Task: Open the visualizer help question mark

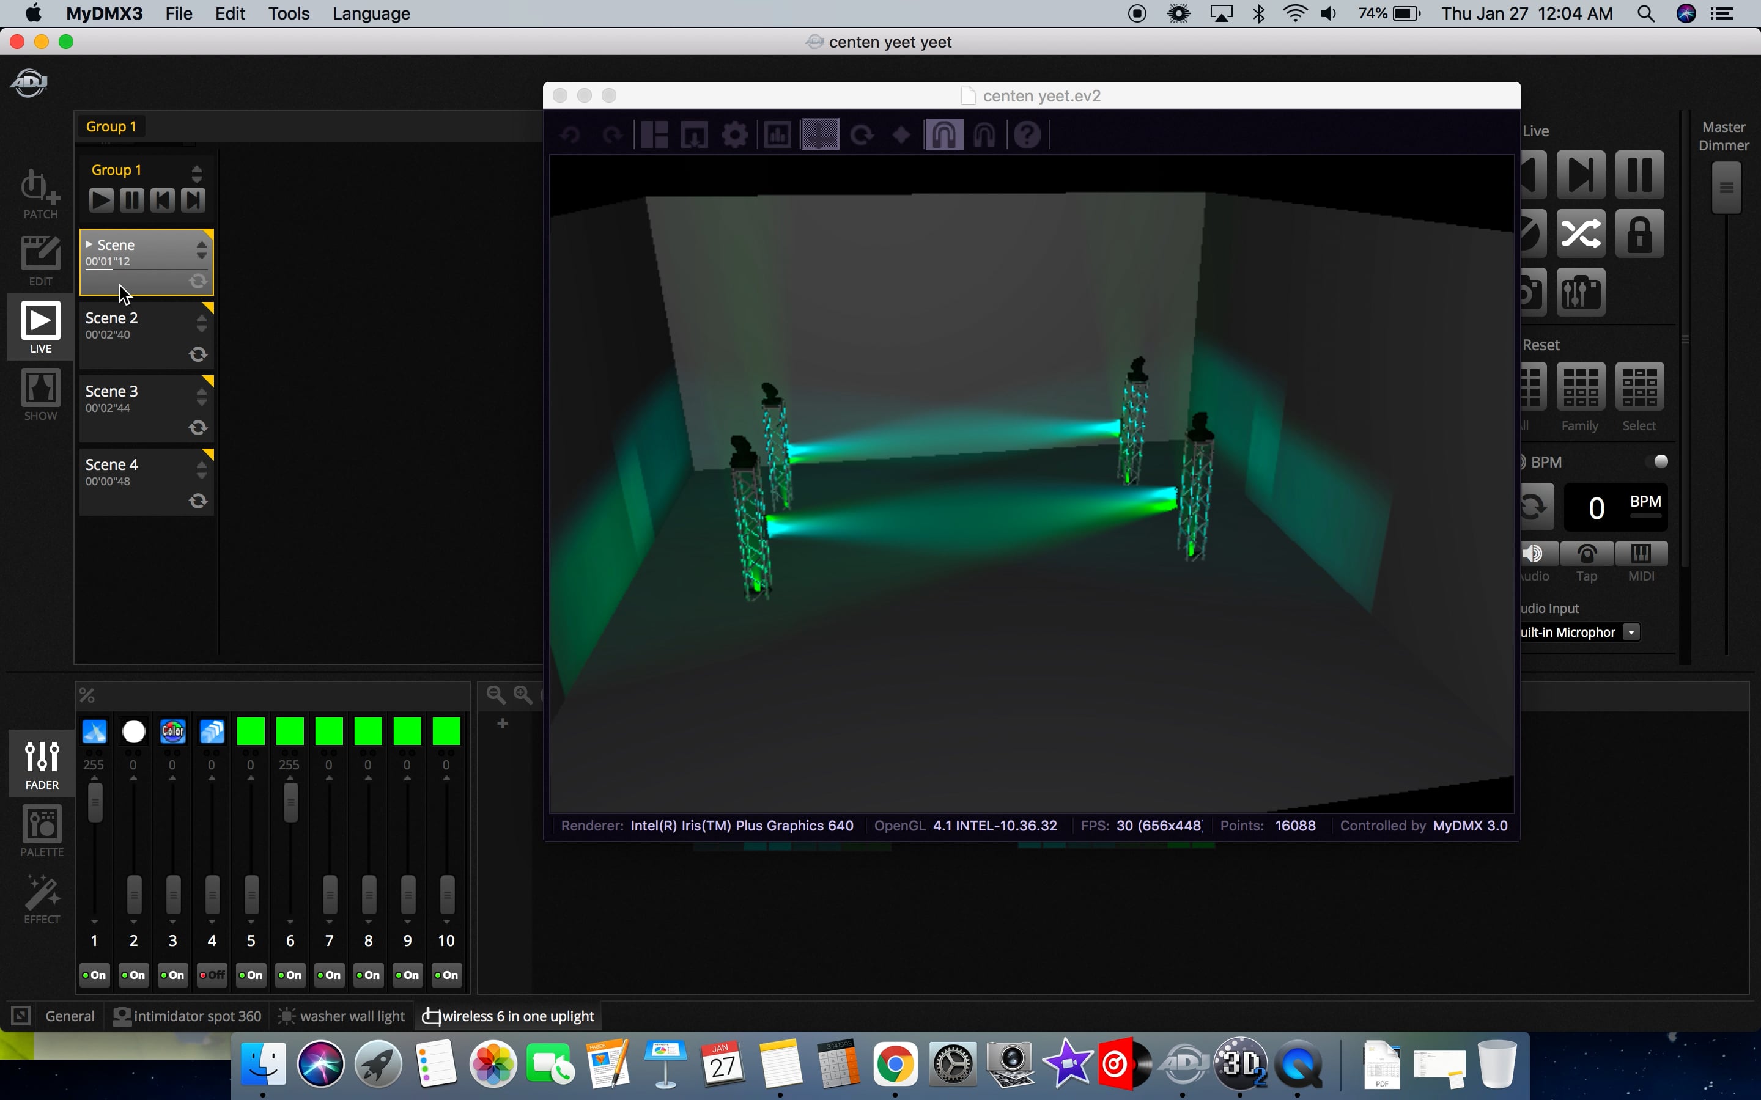Action: (1027, 134)
